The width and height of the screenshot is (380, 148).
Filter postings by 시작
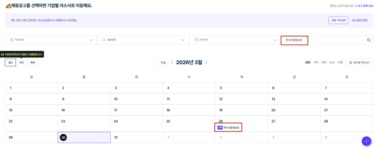point(316,63)
